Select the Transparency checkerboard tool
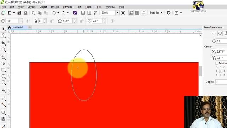 point(4,119)
